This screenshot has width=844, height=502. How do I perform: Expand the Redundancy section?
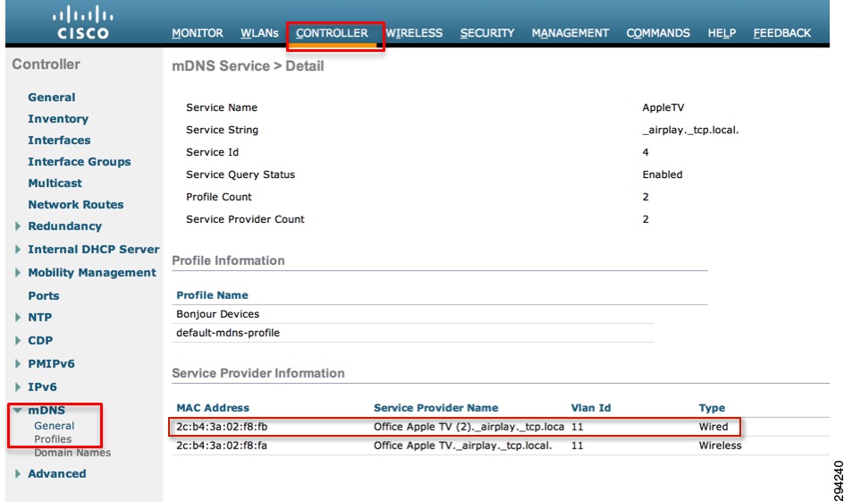coord(18,226)
